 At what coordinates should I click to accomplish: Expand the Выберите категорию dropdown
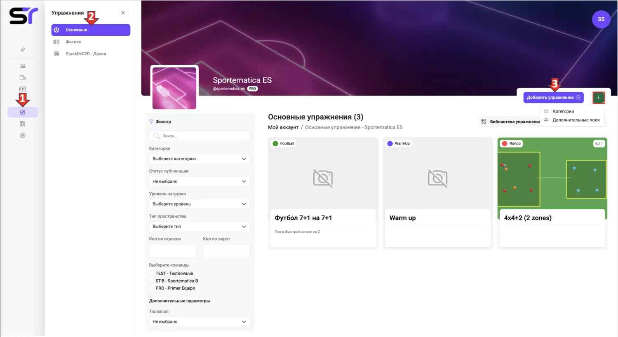pyautogui.click(x=200, y=159)
